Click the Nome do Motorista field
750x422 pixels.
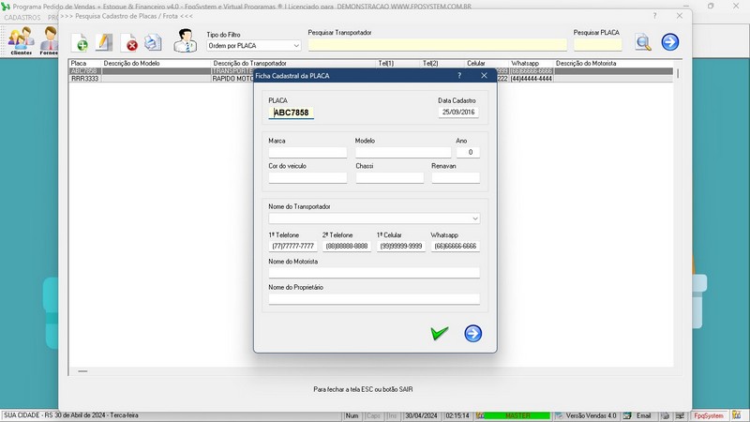tap(374, 273)
